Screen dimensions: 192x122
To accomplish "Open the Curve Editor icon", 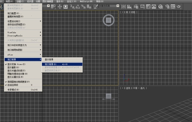I will pyautogui.click(x=148, y=7).
